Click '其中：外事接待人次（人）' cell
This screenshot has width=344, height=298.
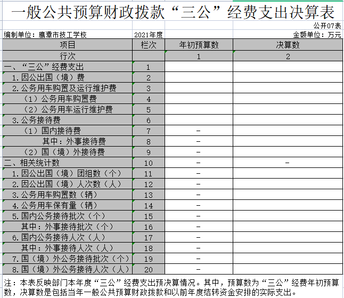[67, 248]
